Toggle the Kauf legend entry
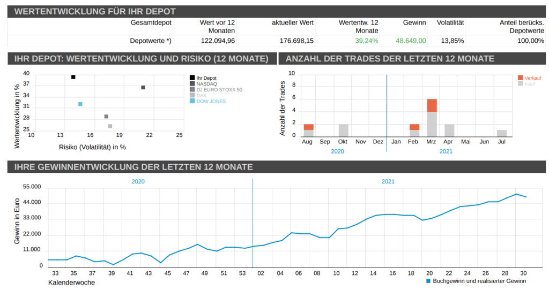Screen dimensions: 549x291 529,84
